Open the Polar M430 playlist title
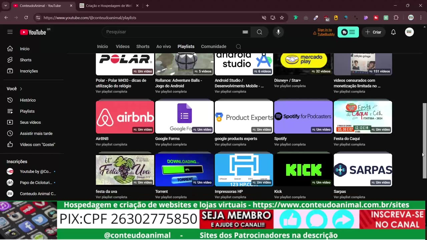Screen dimensions: 427x240 click(121, 83)
